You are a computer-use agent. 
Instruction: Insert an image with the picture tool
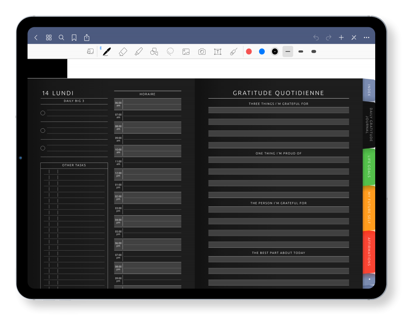(186, 52)
